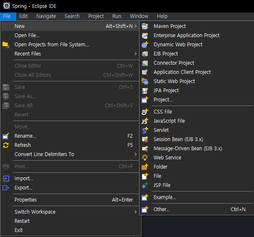Click the Connector Project icon
This screenshot has height=237, width=254.
(145, 63)
